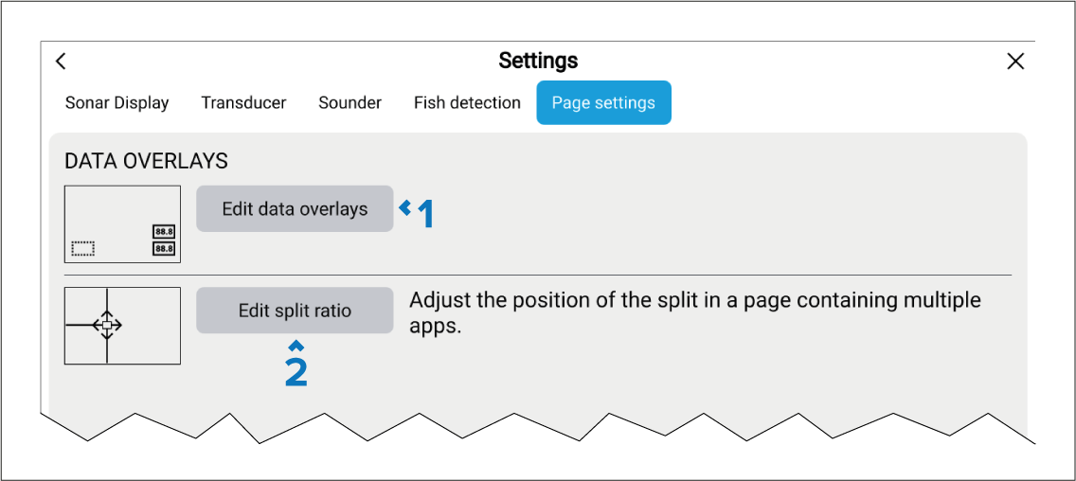Close the Settings panel with the X
The height and width of the screenshot is (481, 1076).
coord(1015,62)
